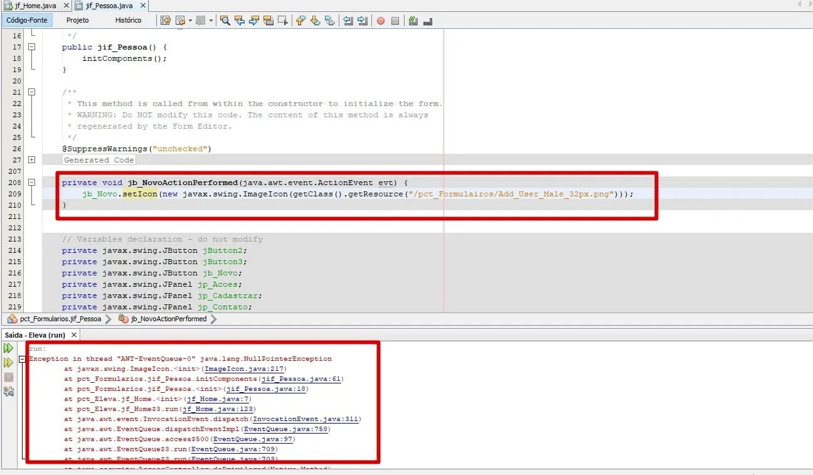Click the Re-run green arrows icon in output
813x475 pixels.
click(8, 348)
